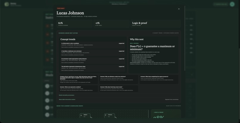Image resolution: width=240 pixels, height=123 pixels.
Task: Click the 'Concept trends' heading
Action: click(x=68, y=39)
